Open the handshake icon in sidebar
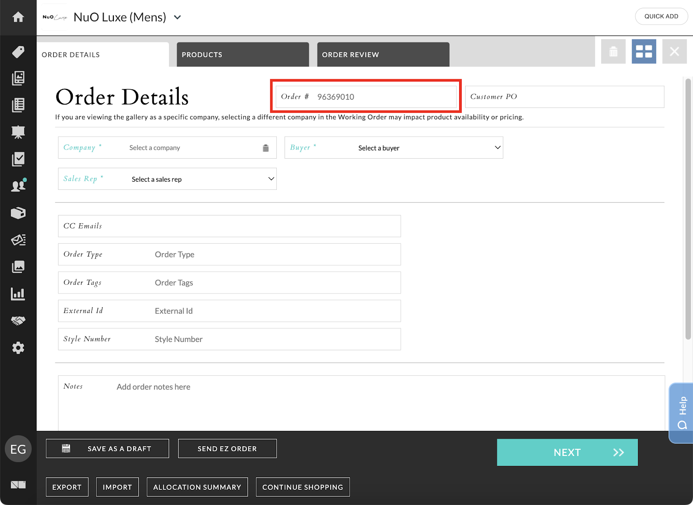693x505 pixels. tap(18, 321)
